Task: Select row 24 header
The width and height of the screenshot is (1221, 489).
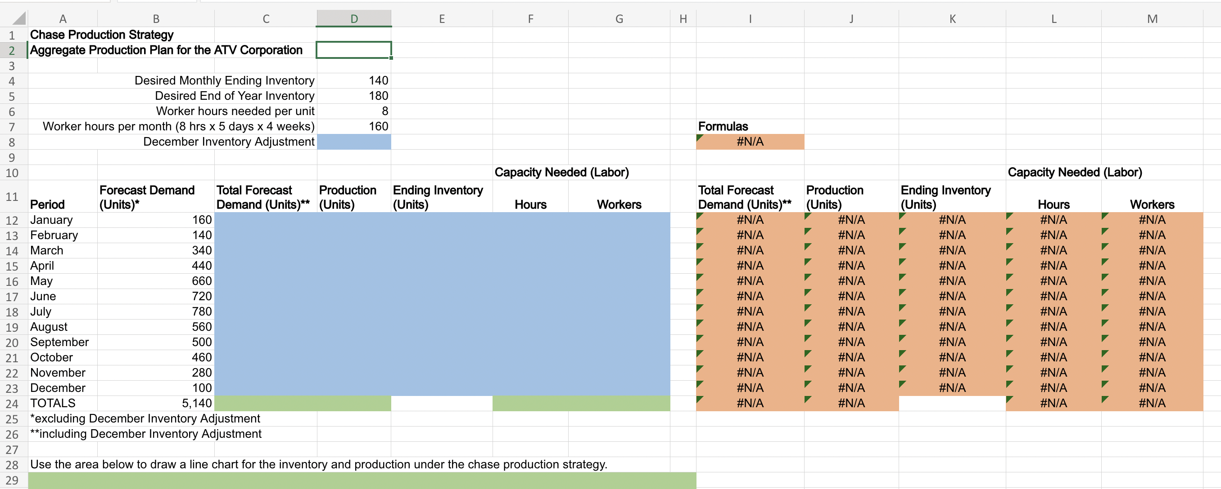Action: click(x=12, y=404)
